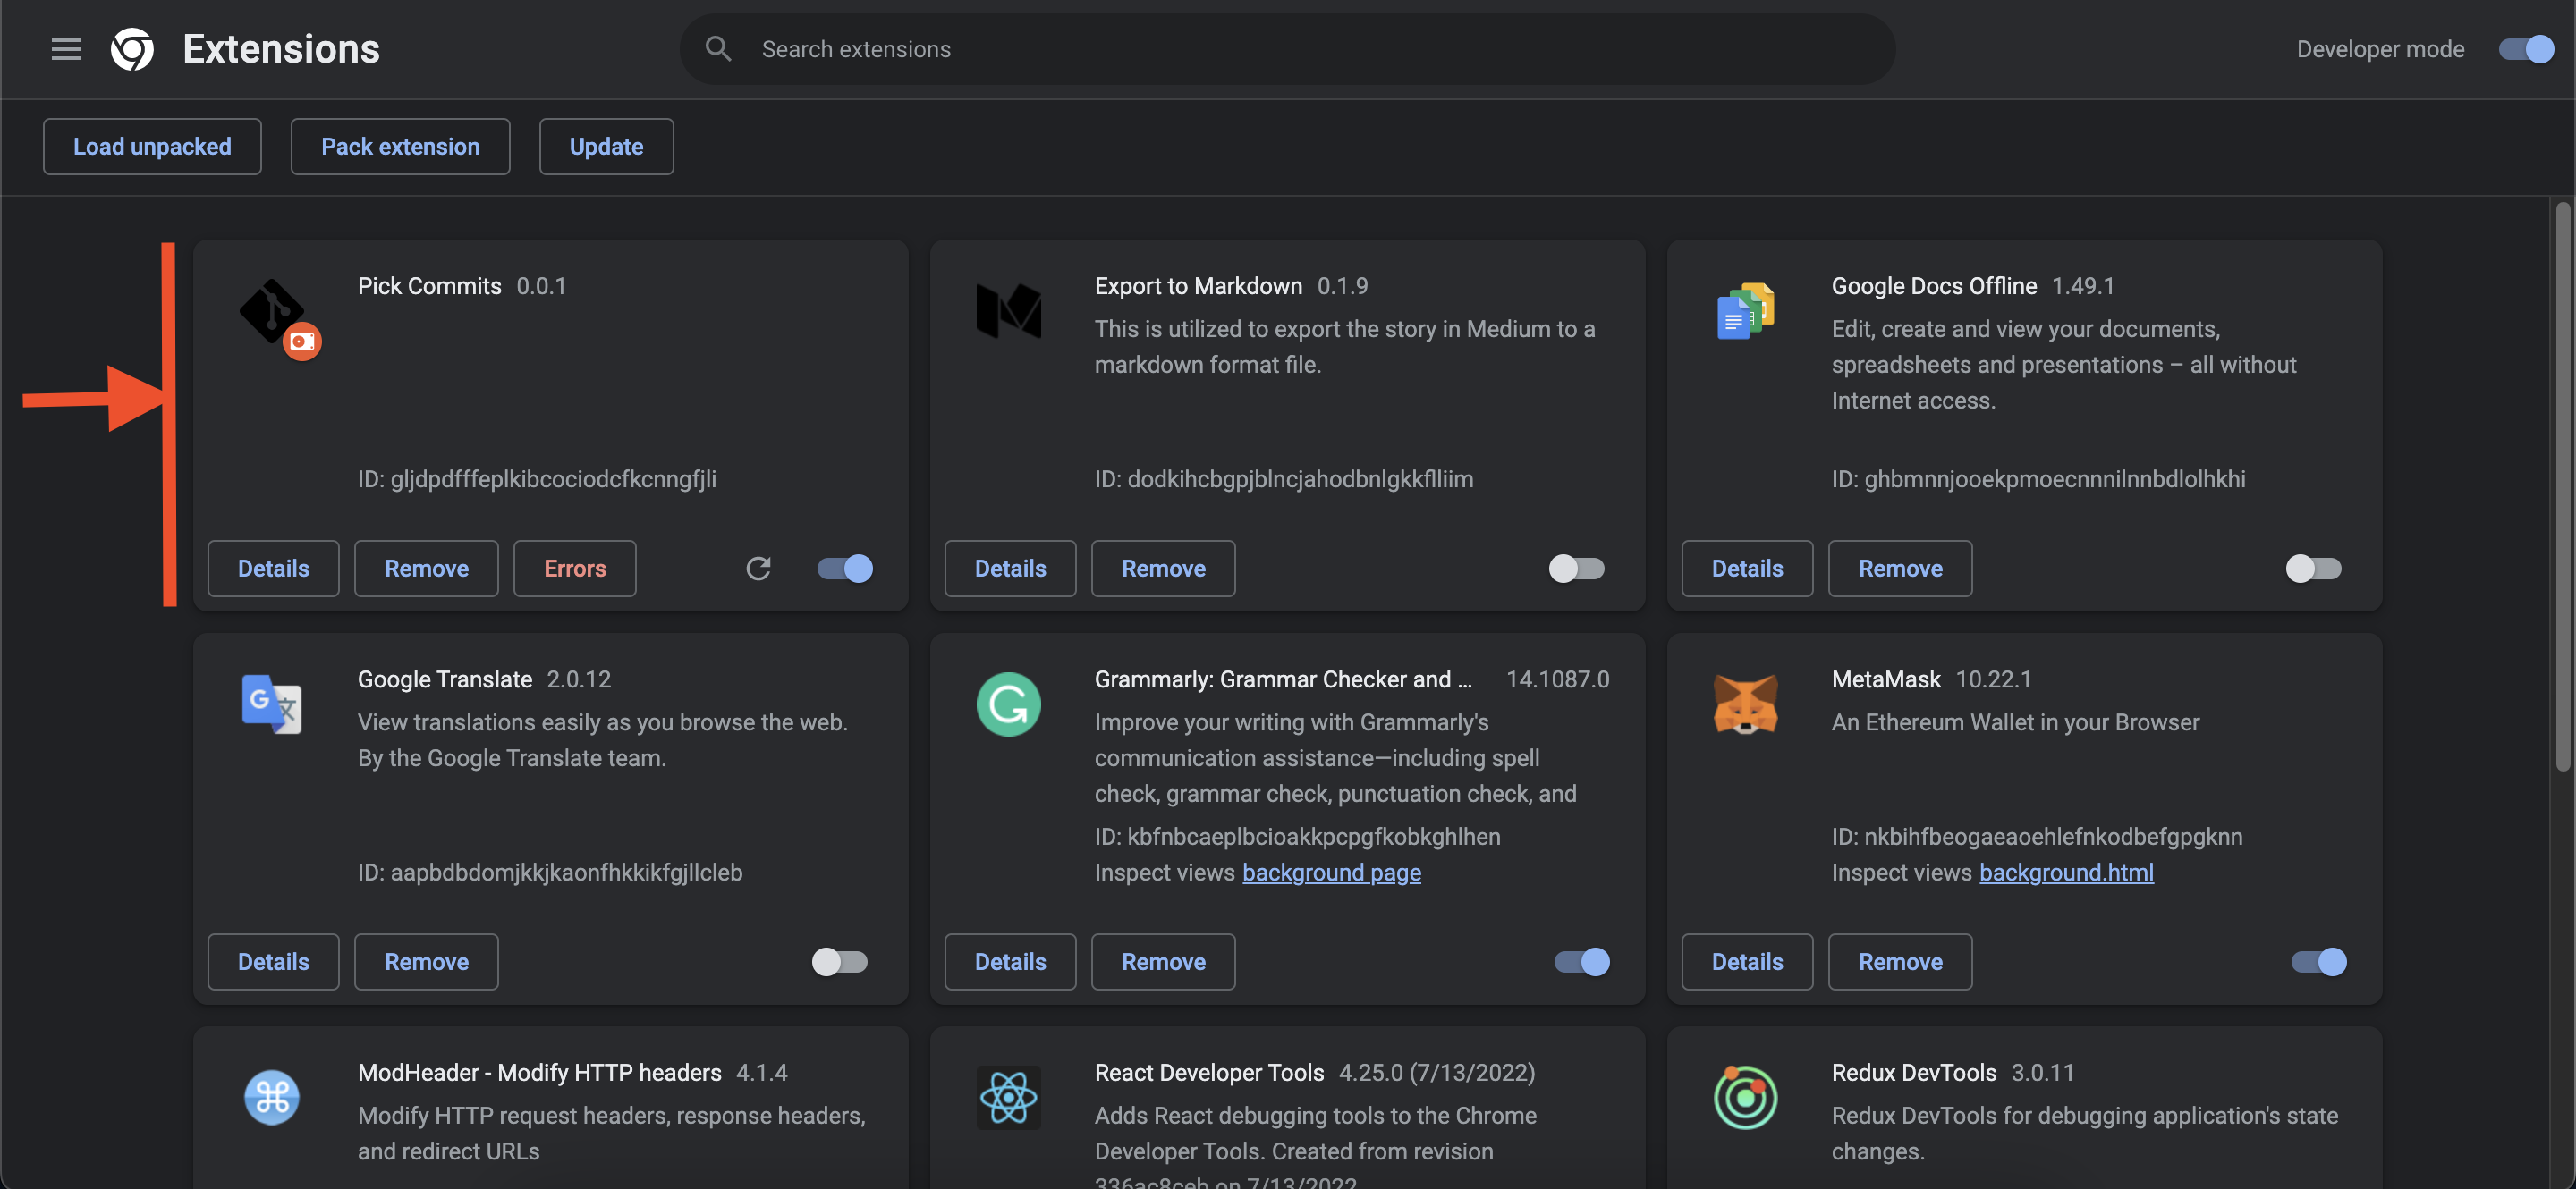Open Errors for Pick Commits
The width and height of the screenshot is (2576, 1189).
pyautogui.click(x=574, y=569)
